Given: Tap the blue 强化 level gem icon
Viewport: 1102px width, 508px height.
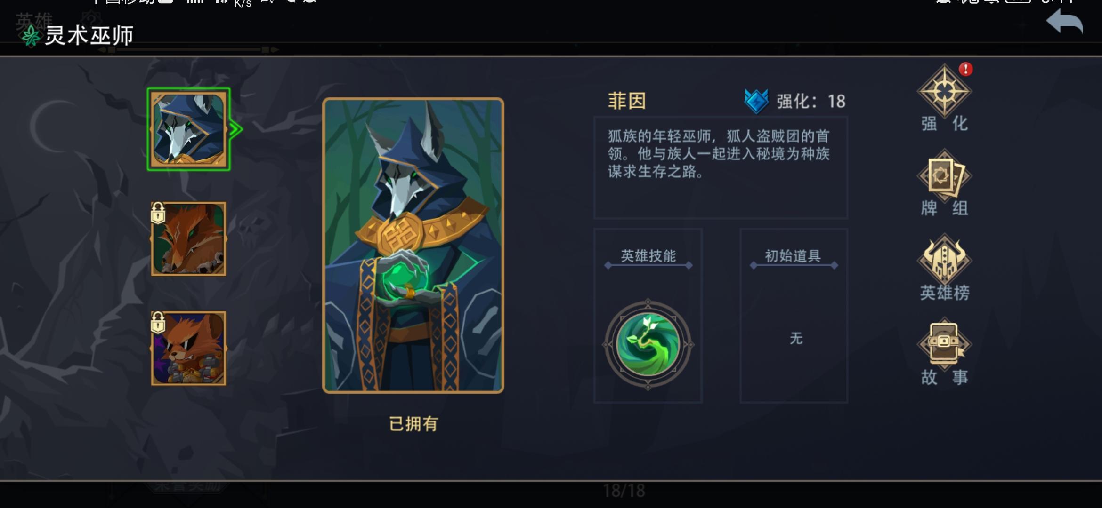Looking at the screenshot, I should click(756, 101).
